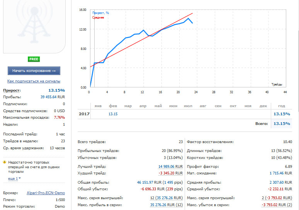Image resolution: width=299 pixels, height=210 pixels.
Task: Open Как подписаться на сигналы link
Action: (34, 81)
